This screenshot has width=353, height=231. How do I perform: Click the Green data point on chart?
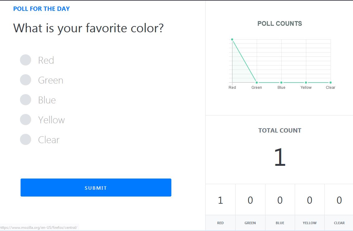(x=257, y=83)
